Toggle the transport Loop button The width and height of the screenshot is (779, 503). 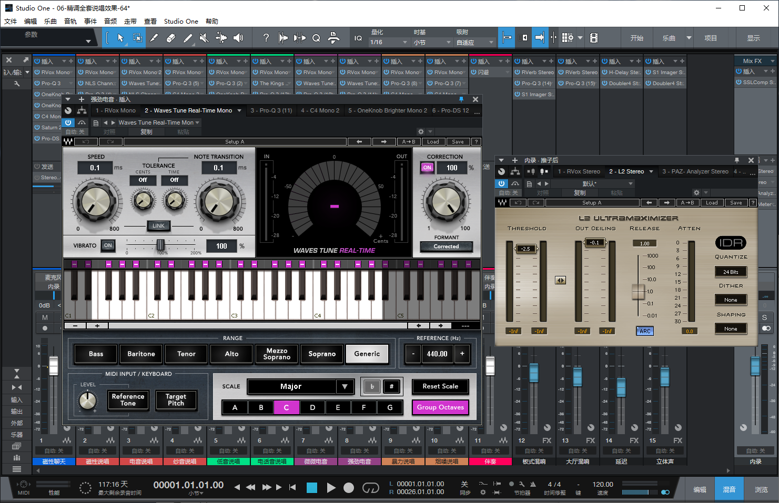(x=371, y=488)
